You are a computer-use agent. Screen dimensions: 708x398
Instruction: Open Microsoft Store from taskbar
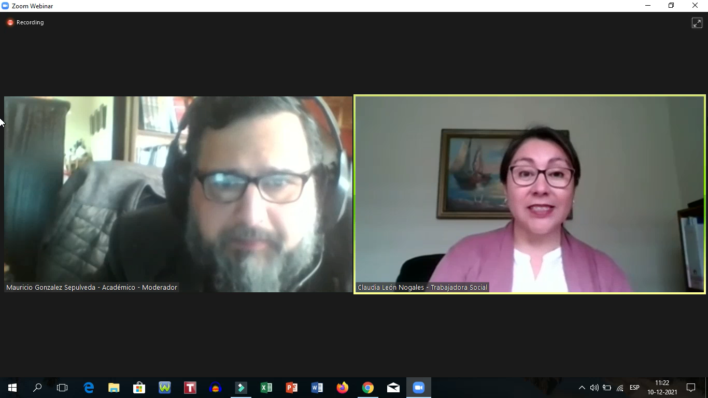coord(139,388)
